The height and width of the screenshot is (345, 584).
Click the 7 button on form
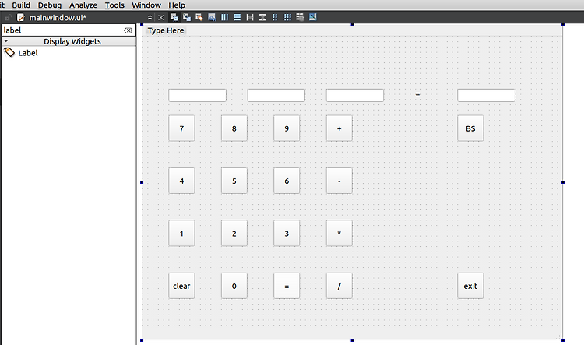coord(181,128)
